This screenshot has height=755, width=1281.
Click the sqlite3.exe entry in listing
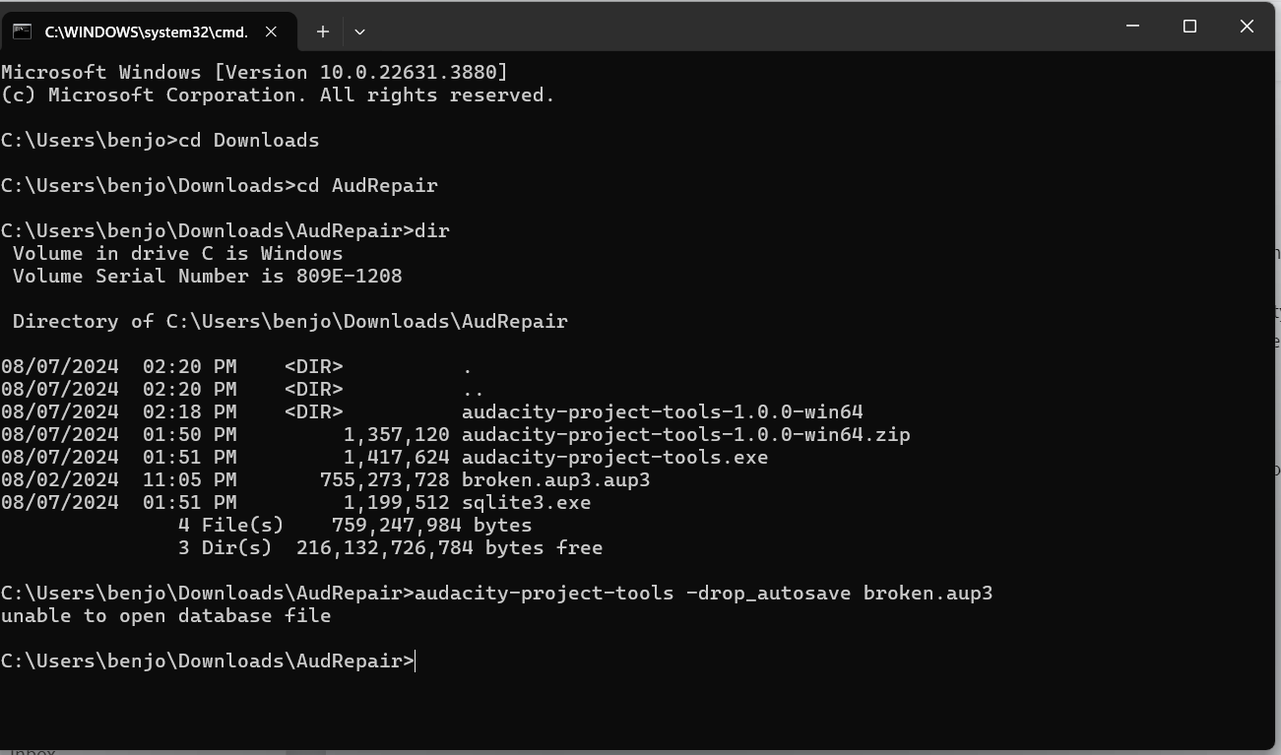526,503
